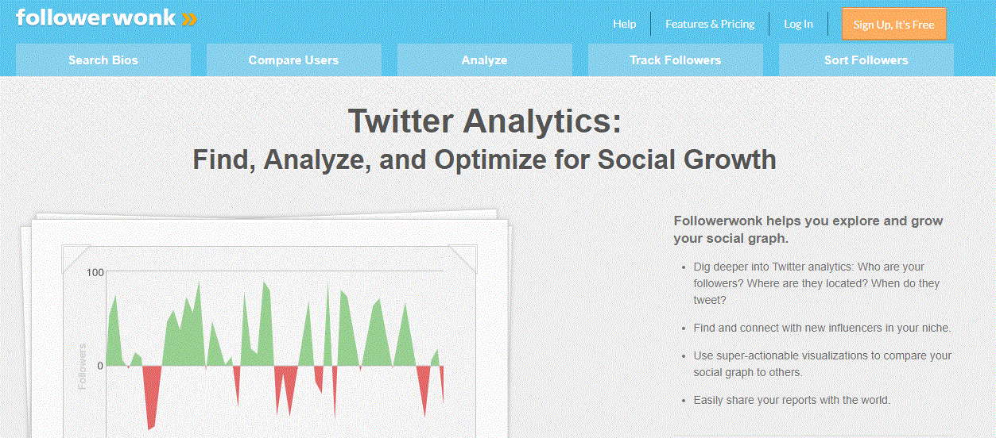Screen dimensions: 996x438
Task: Click the Log In link
Action: click(798, 24)
